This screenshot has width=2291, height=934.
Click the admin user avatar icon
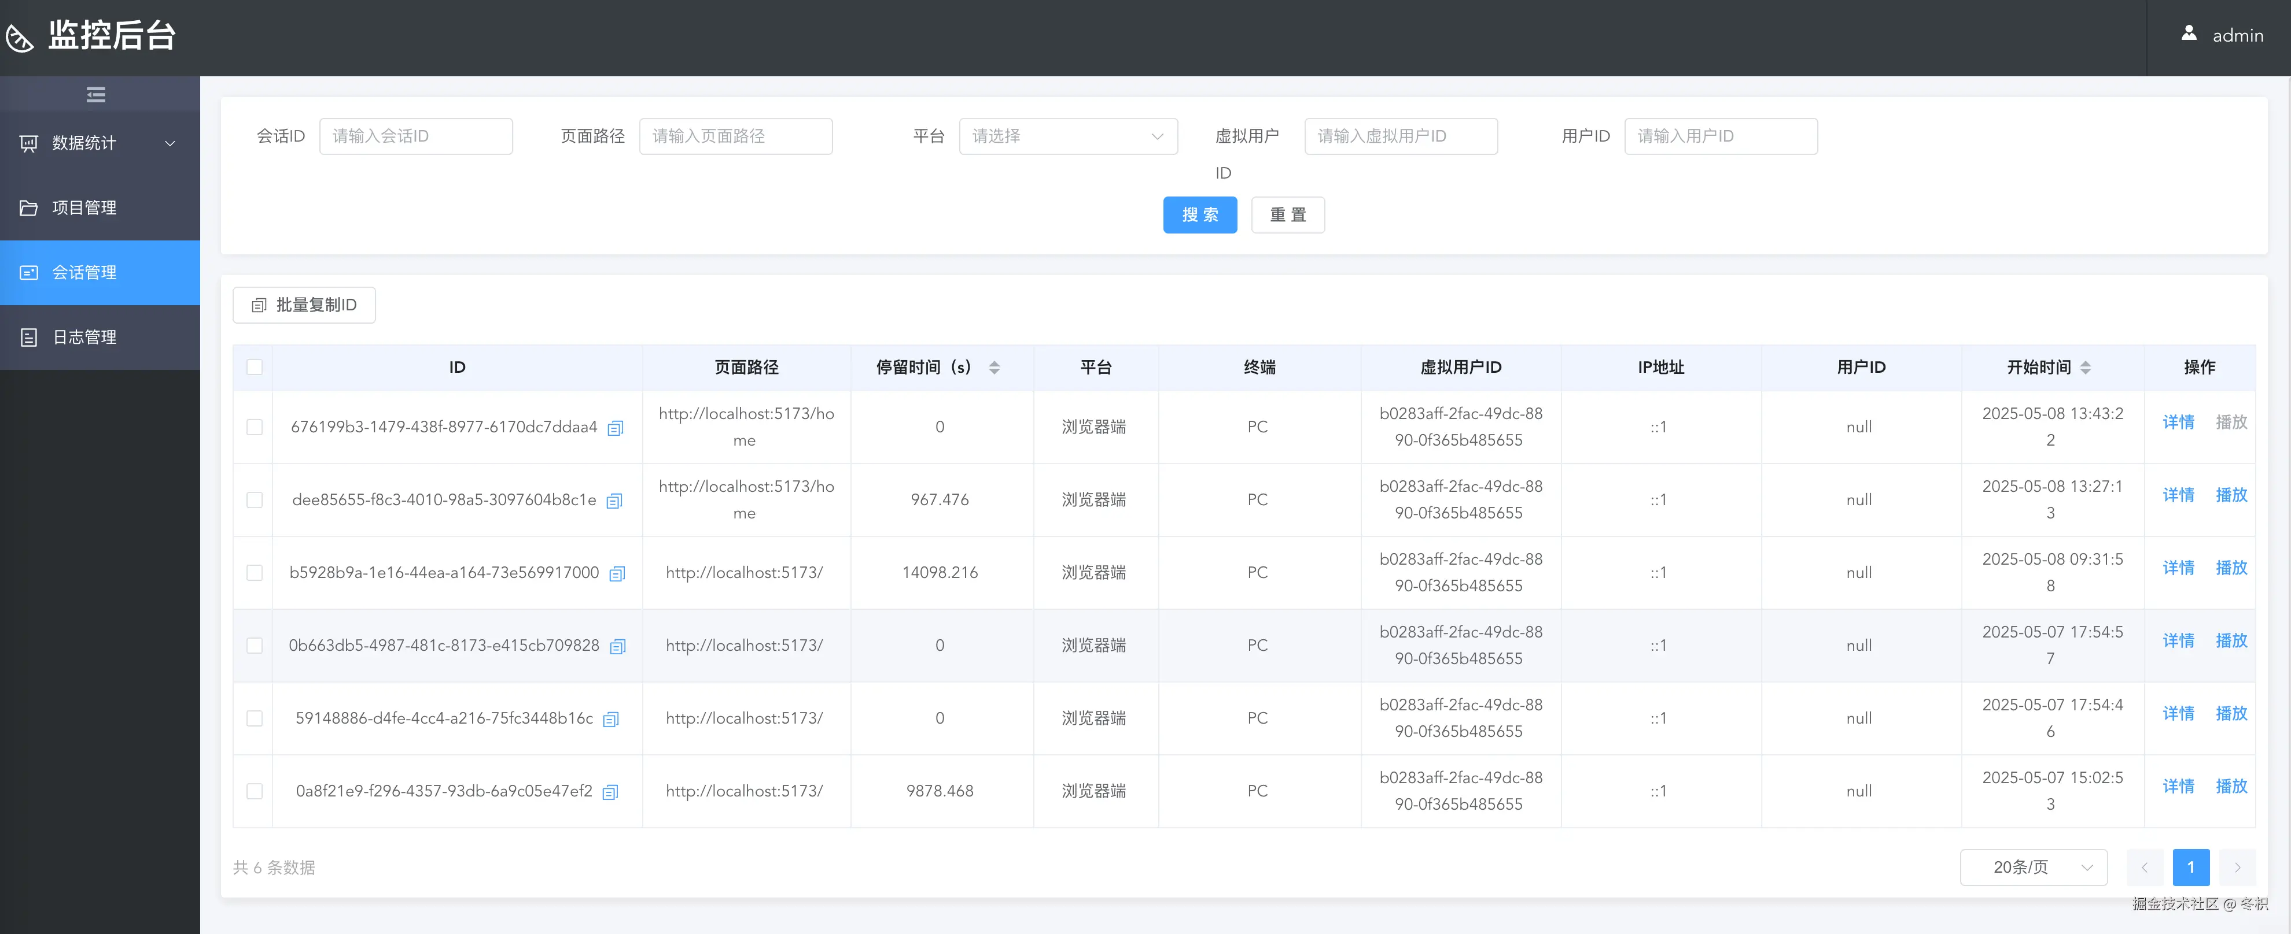point(2189,34)
